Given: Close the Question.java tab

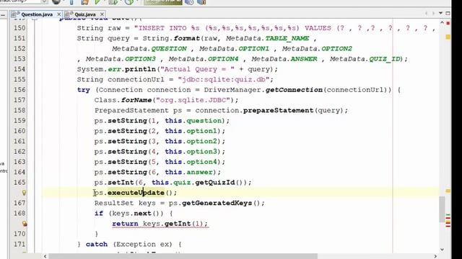Looking at the screenshot, I should click(x=59, y=14).
